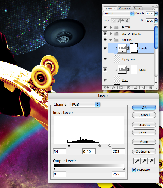Click mask thumbnail of selected Levels layer

click(134, 48)
